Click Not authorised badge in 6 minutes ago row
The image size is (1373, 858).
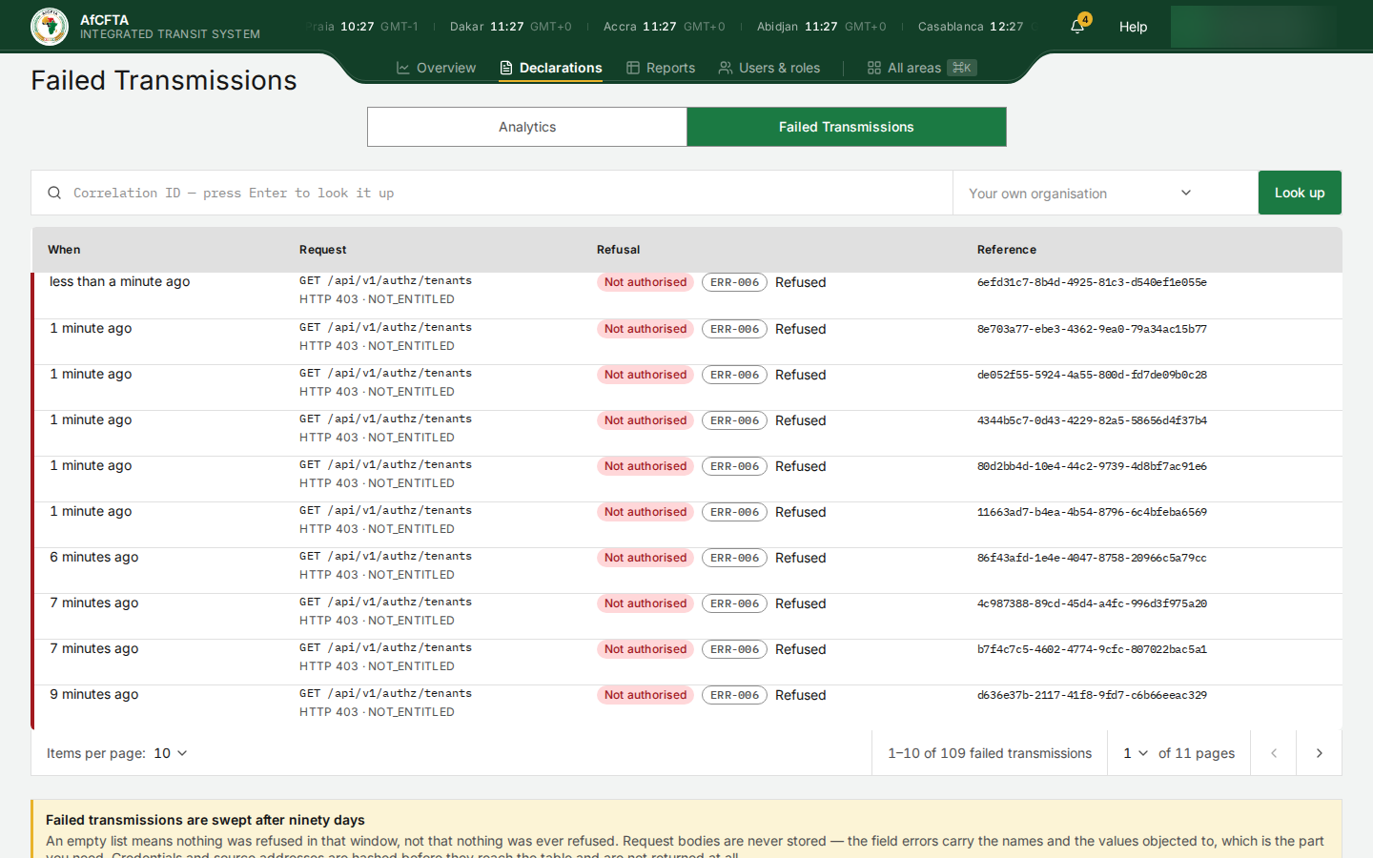pos(646,558)
